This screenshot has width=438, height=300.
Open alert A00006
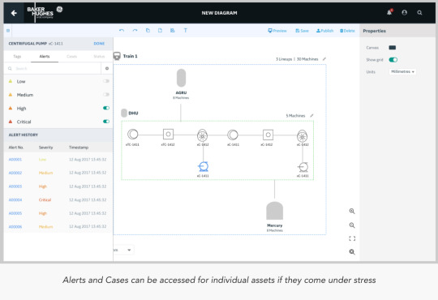(x=15, y=226)
